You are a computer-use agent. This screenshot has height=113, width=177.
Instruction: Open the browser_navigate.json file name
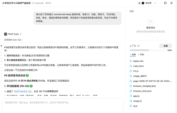coord(144,86)
